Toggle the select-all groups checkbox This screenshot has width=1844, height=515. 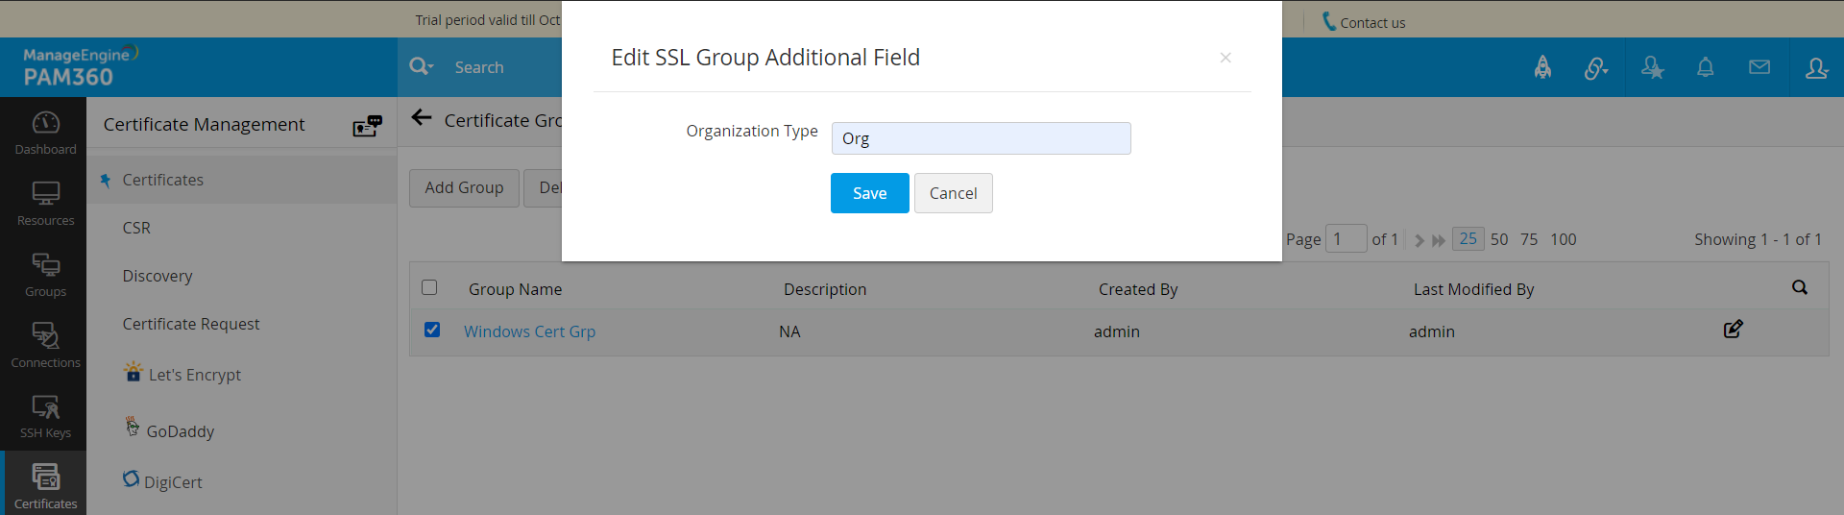(x=429, y=287)
